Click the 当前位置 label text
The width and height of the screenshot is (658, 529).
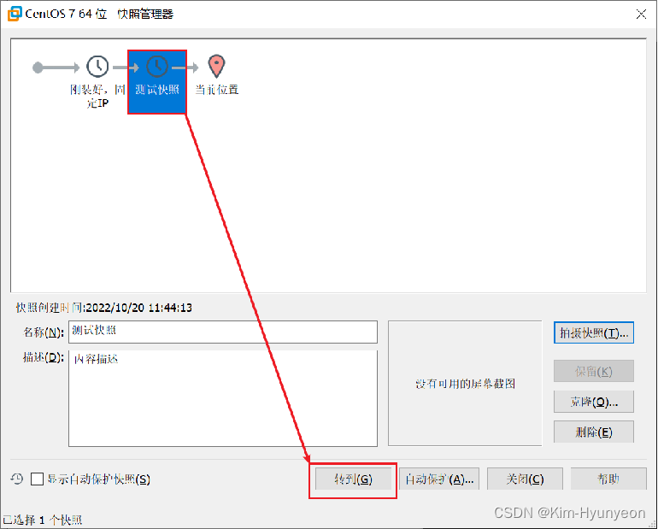217,90
